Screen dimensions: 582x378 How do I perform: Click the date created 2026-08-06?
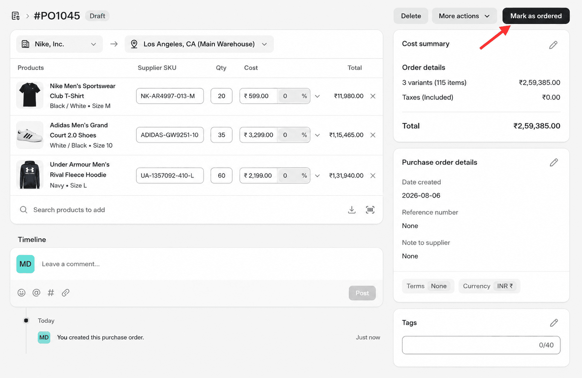[421, 196]
